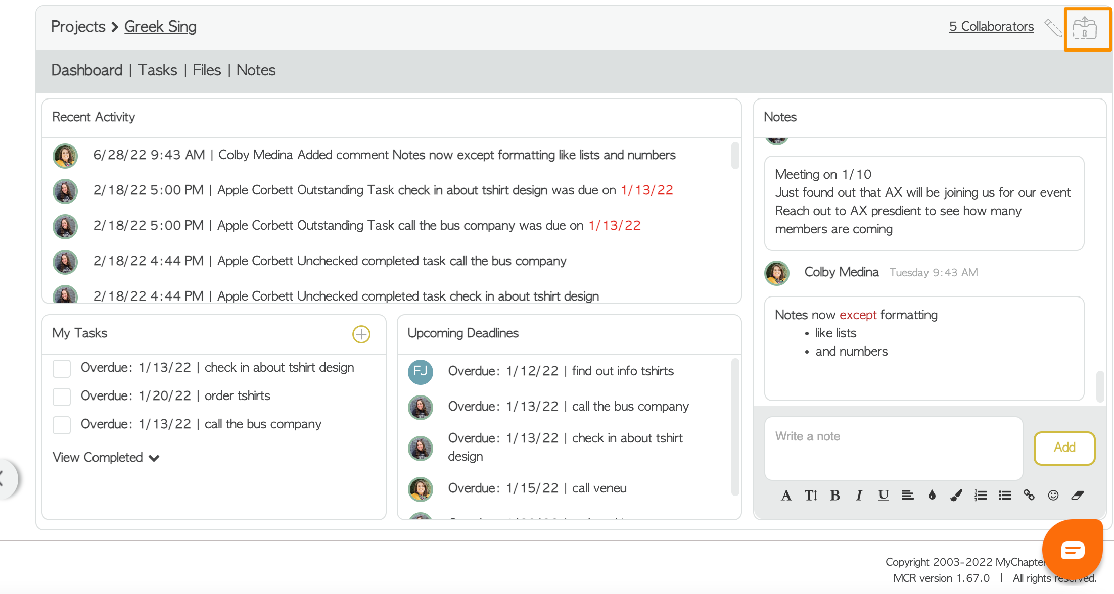
Task: Open the Files tab
Action: click(x=206, y=70)
